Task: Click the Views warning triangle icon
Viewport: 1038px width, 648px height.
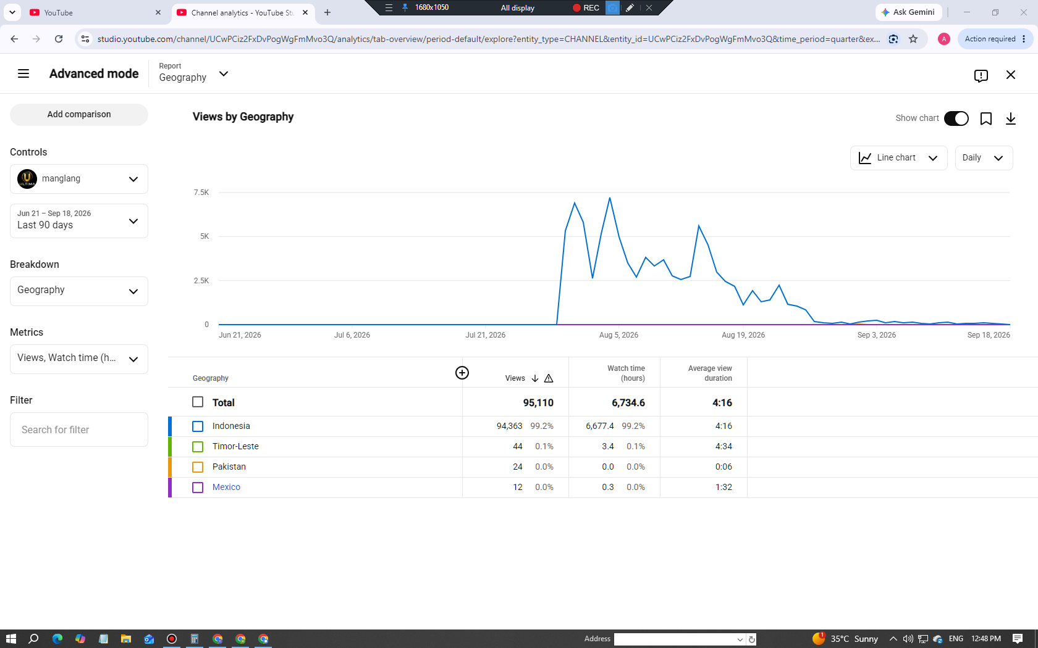Action: (549, 378)
